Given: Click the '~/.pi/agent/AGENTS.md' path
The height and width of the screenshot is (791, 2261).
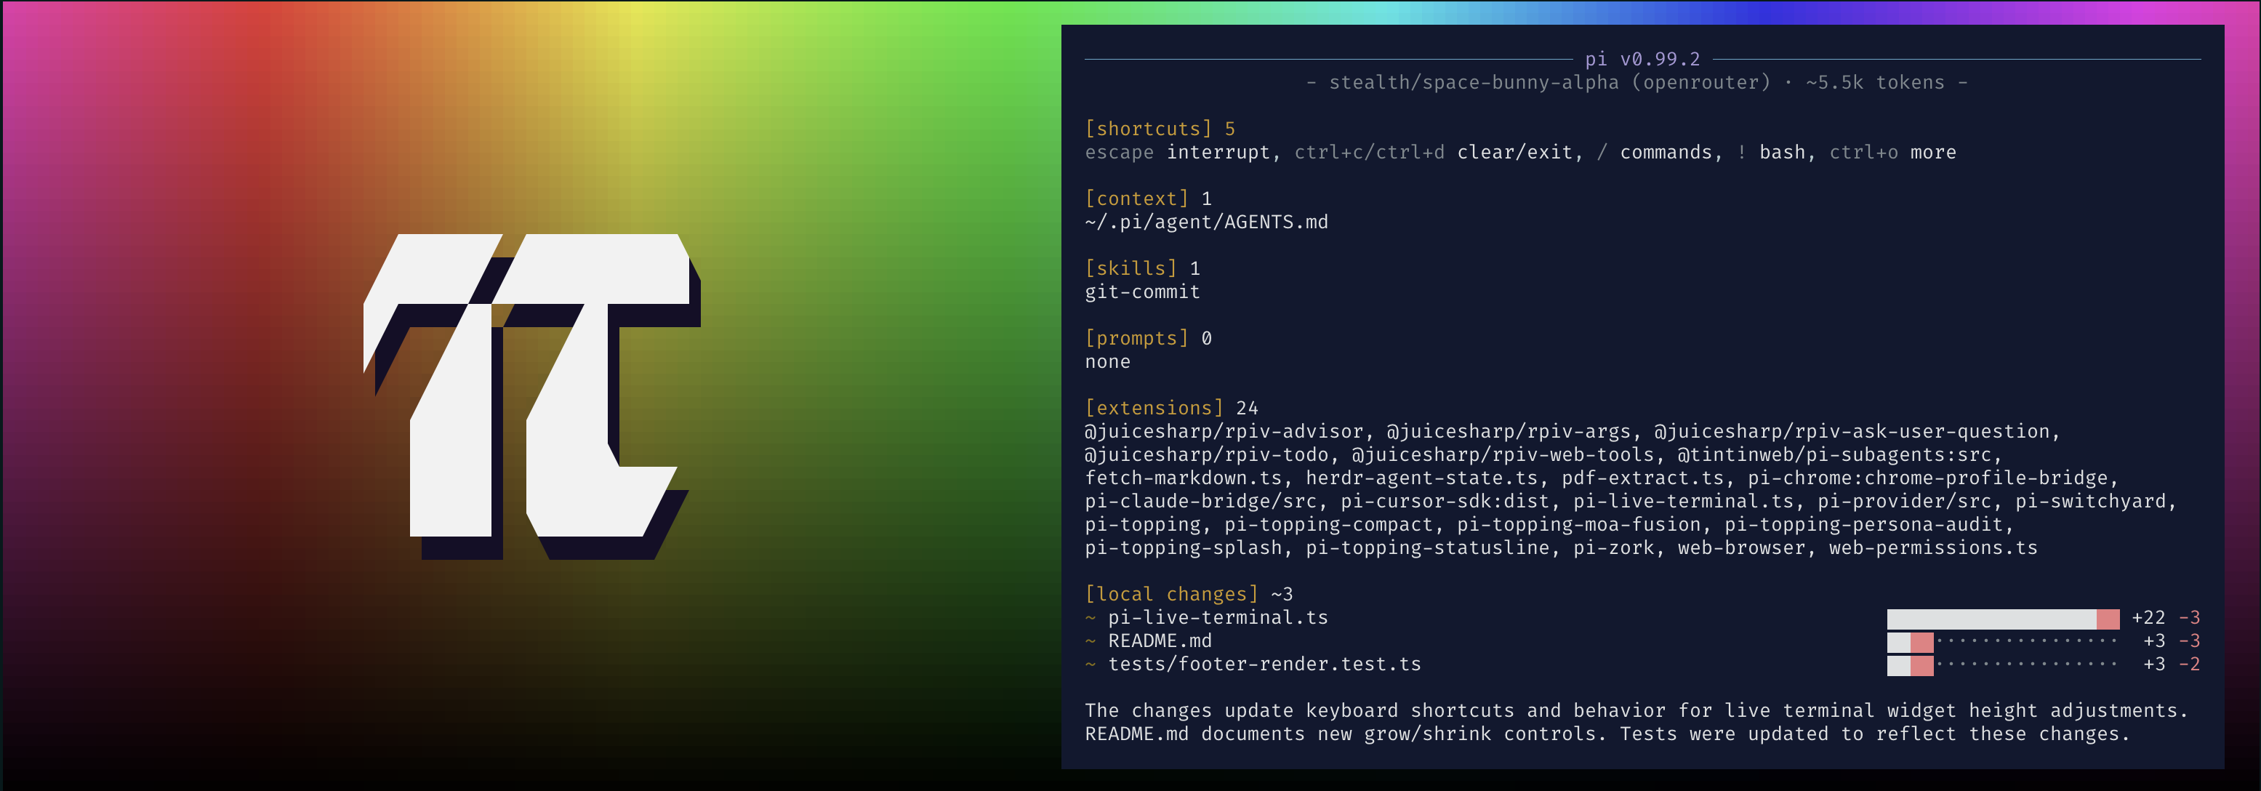Looking at the screenshot, I should point(1206,222).
